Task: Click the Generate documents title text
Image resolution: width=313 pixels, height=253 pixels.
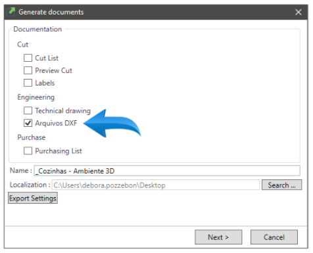Action: coord(51,12)
